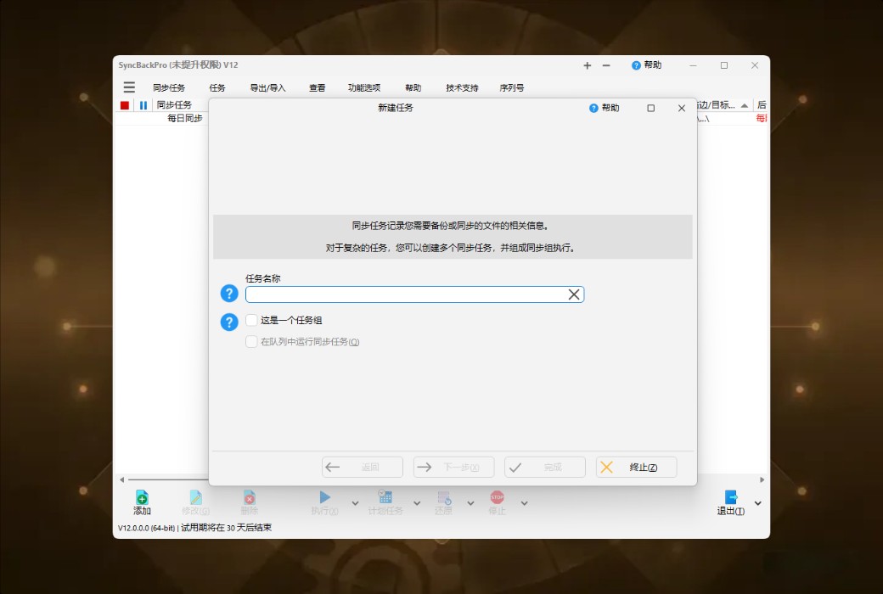Open the 导出/导入 menu

(268, 87)
